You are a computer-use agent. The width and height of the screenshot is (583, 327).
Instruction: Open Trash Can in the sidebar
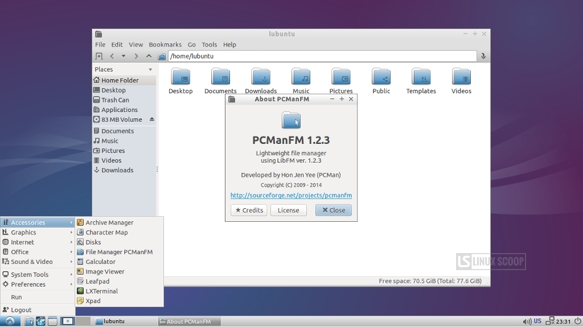124,100
